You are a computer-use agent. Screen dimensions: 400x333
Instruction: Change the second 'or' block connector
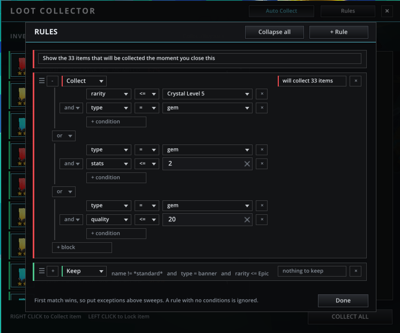(x=64, y=192)
